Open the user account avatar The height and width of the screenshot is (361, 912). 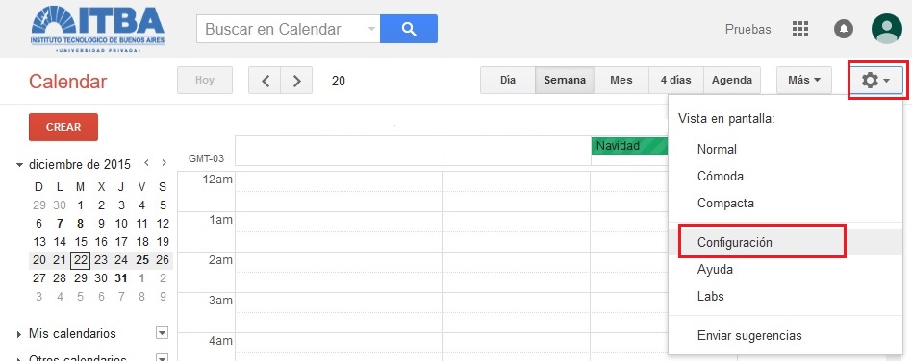[886, 29]
